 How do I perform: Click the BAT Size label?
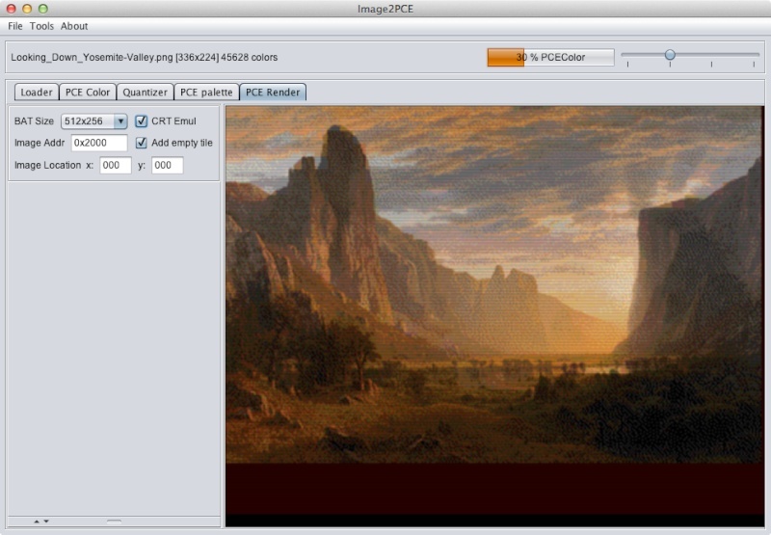[x=34, y=120]
